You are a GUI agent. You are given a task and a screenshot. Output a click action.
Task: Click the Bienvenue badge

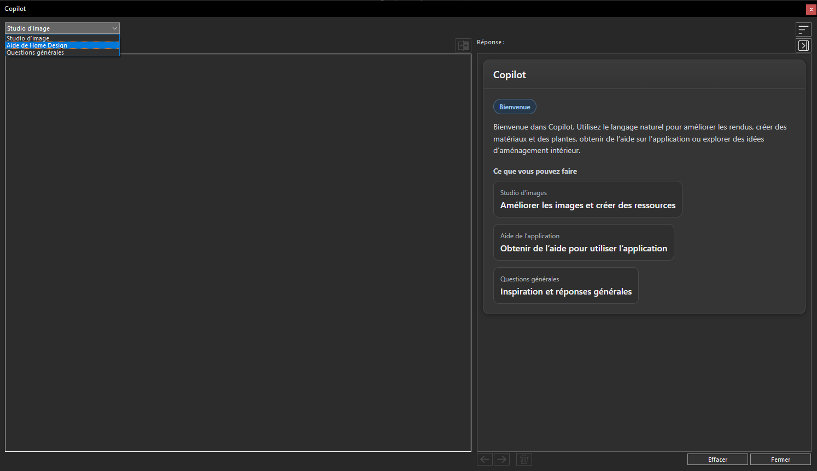515,107
